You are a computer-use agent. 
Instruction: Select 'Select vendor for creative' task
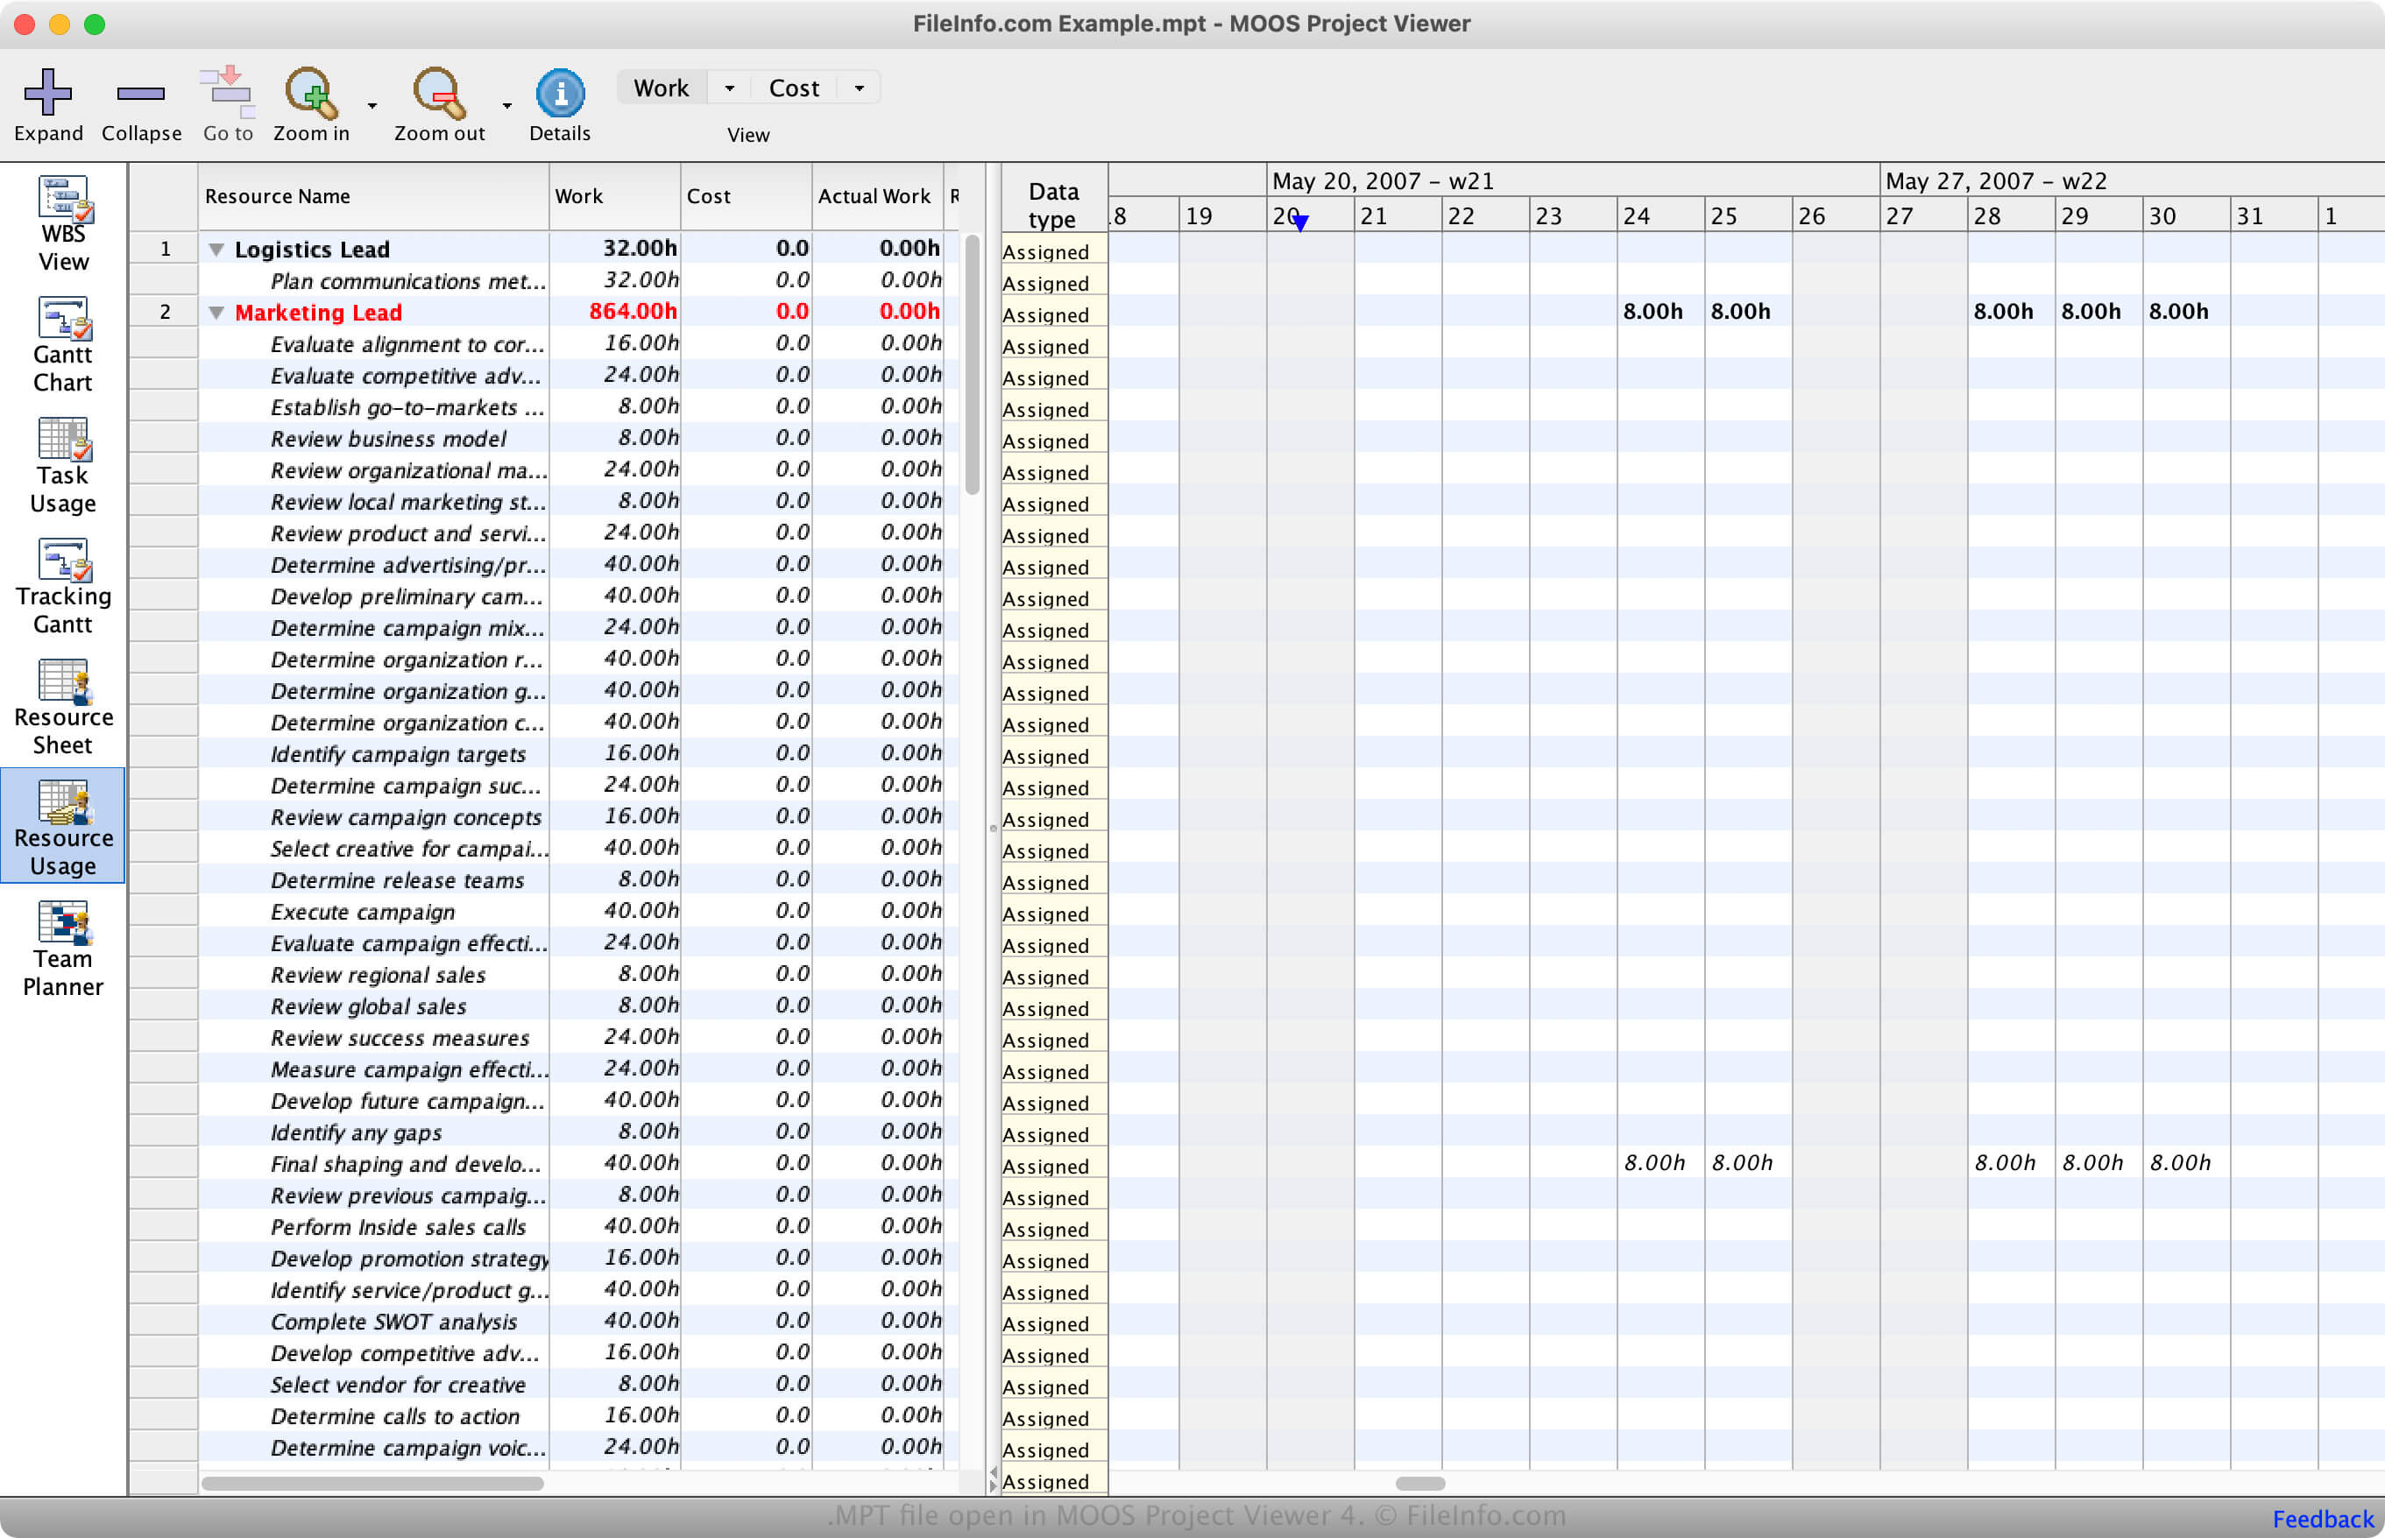[x=398, y=1384]
